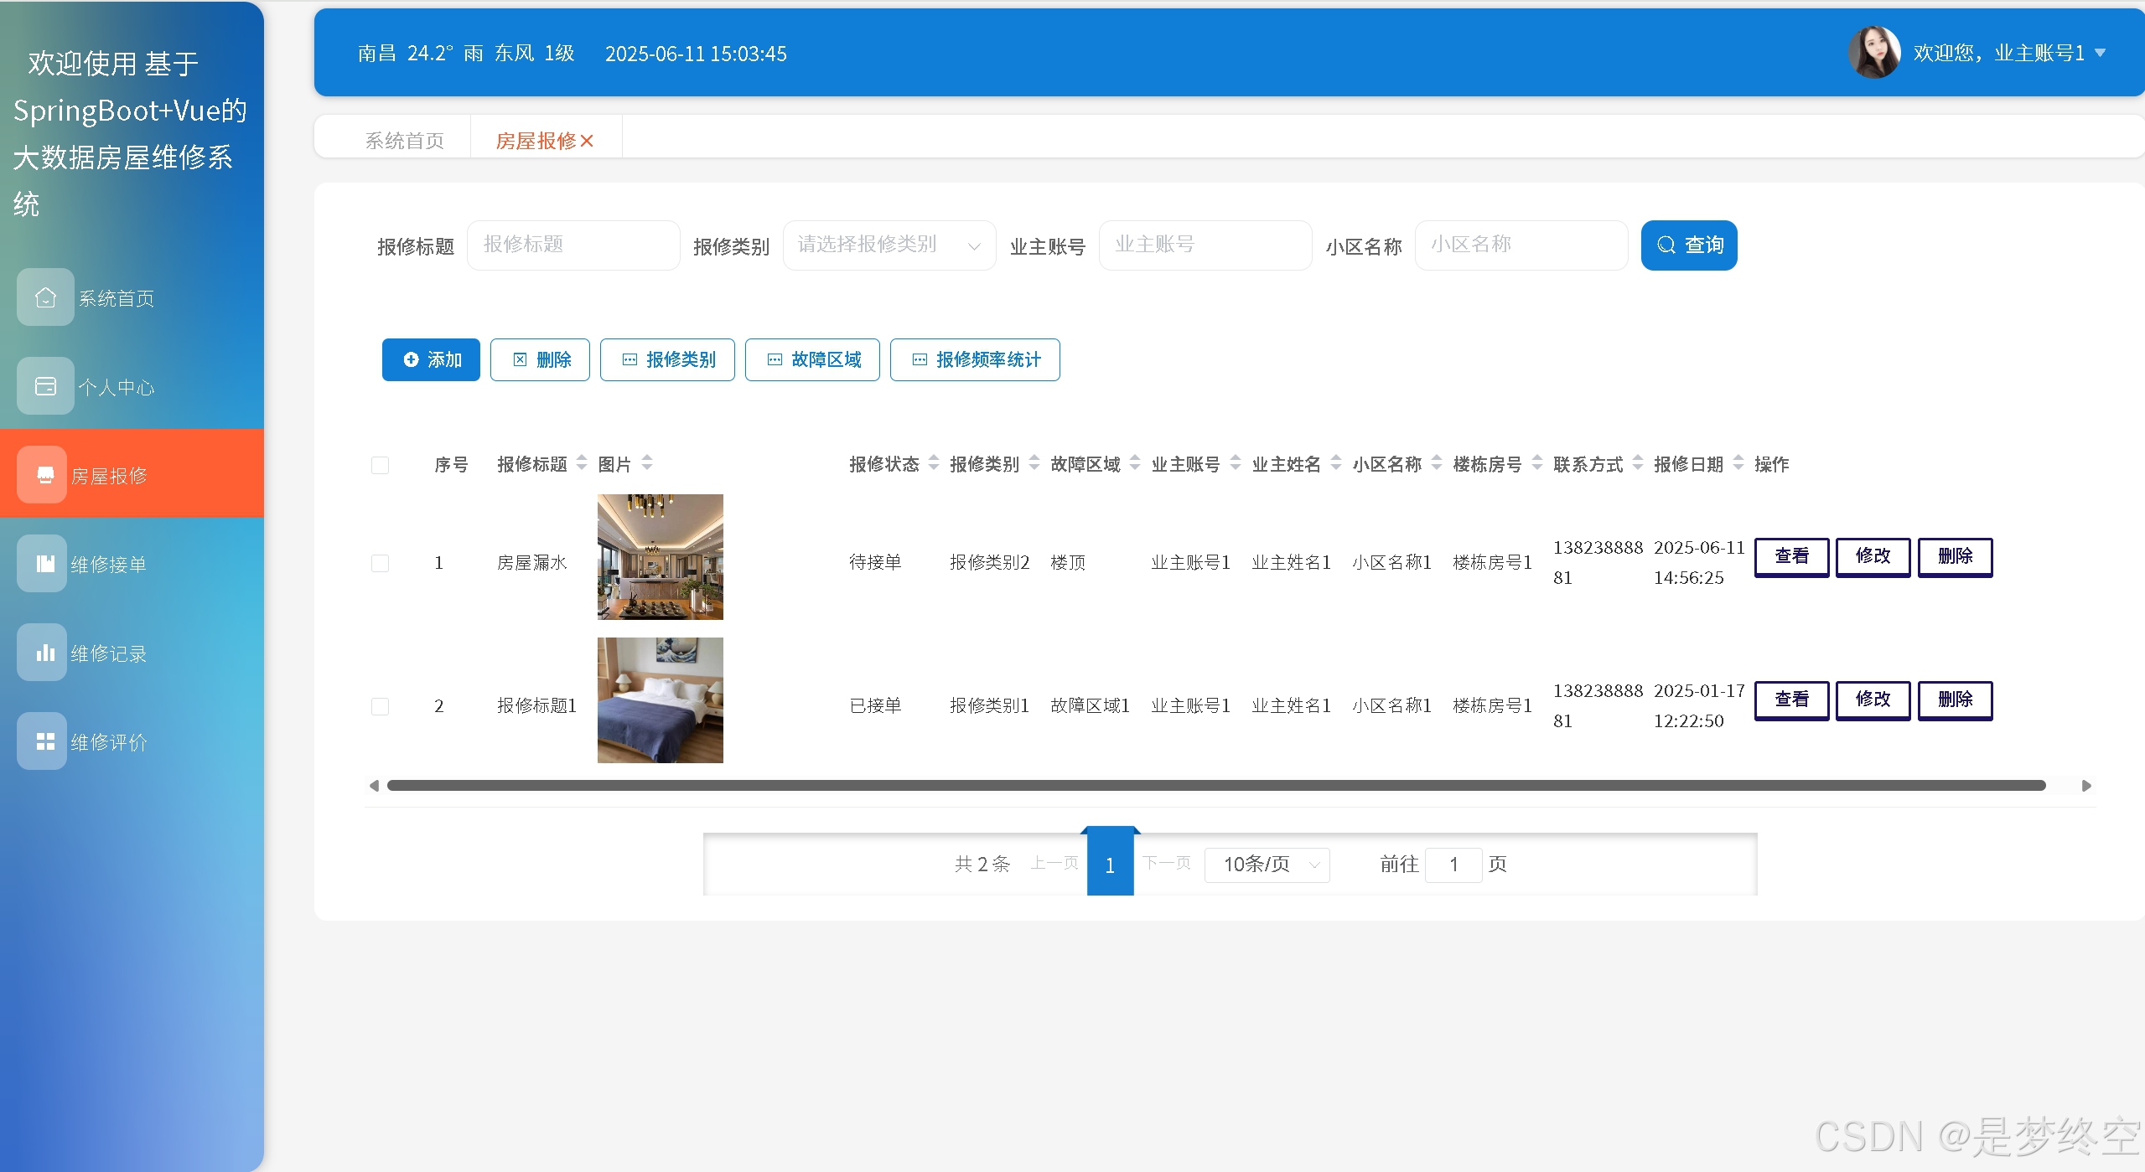Check the select-all header checkbox
Viewport: 2145px width, 1172px height.
pos(380,465)
